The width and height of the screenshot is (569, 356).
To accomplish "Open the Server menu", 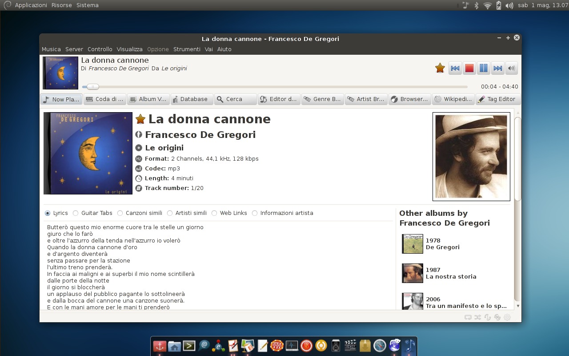I will tap(74, 49).
